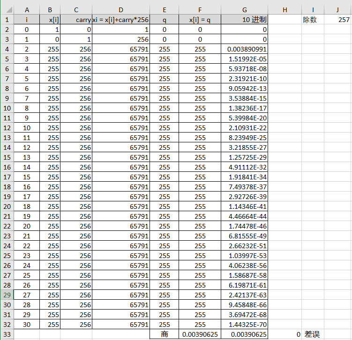
Task: Click cell with value 3.21855E-27
Action: click(245, 148)
